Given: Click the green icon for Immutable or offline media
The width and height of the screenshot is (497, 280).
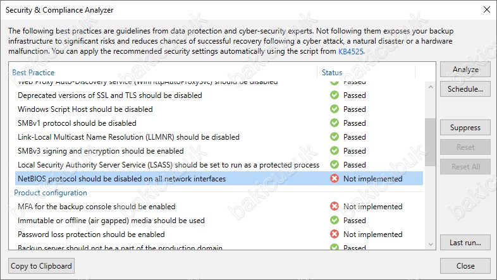Looking at the screenshot, I should 334,220.
